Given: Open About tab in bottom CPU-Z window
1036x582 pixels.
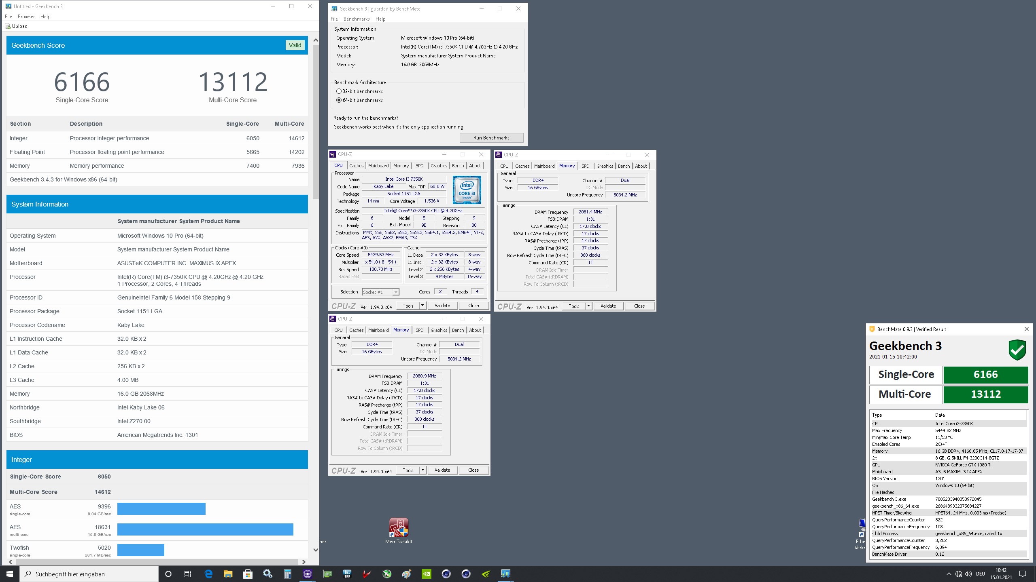Looking at the screenshot, I should (475, 330).
